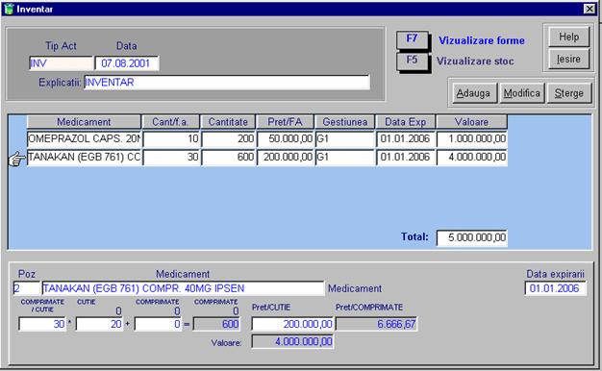Click the Data expirarii field
602x371 pixels.
[556, 288]
